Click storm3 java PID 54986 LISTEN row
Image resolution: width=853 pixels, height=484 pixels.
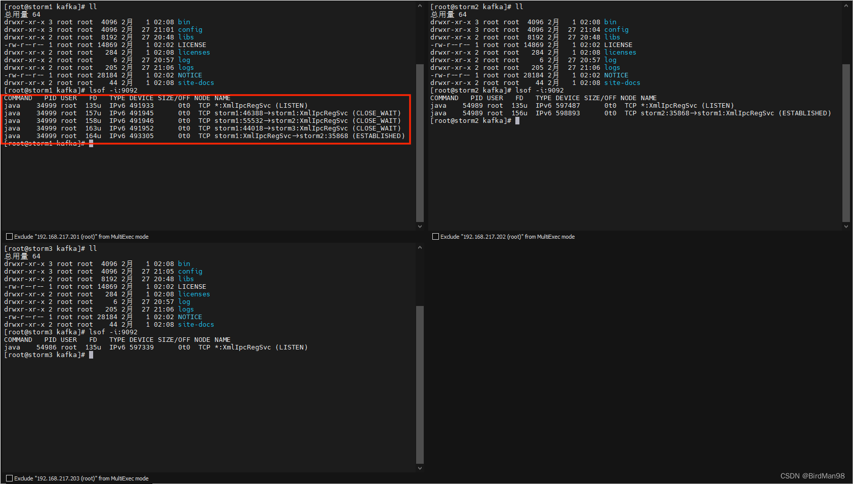tap(156, 347)
